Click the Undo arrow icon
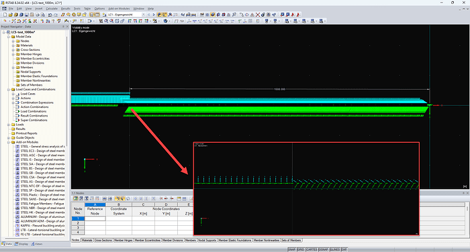 click(x=50, y=15)
